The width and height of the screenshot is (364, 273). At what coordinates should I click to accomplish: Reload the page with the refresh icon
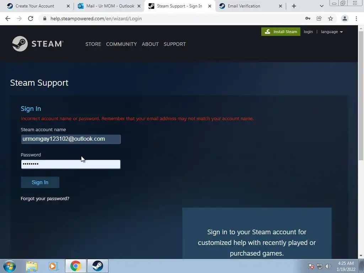[31, 18]
